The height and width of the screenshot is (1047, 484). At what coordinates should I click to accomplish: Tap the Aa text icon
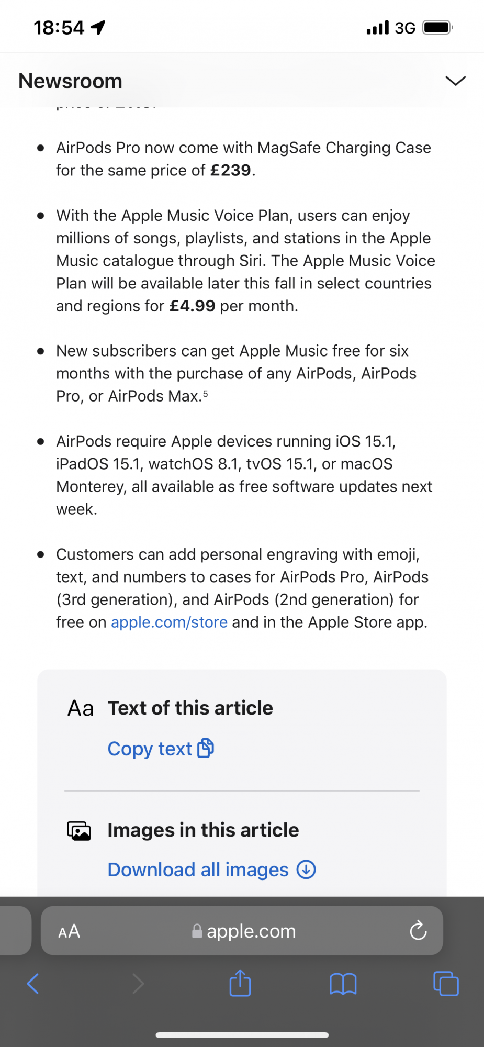coord(81,708)
